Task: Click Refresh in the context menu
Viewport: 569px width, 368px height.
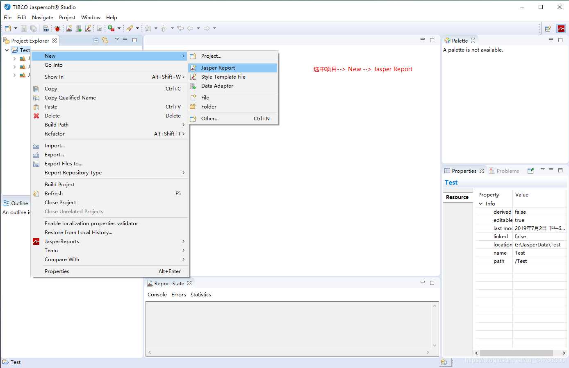Action: click(x=110, y=193)
